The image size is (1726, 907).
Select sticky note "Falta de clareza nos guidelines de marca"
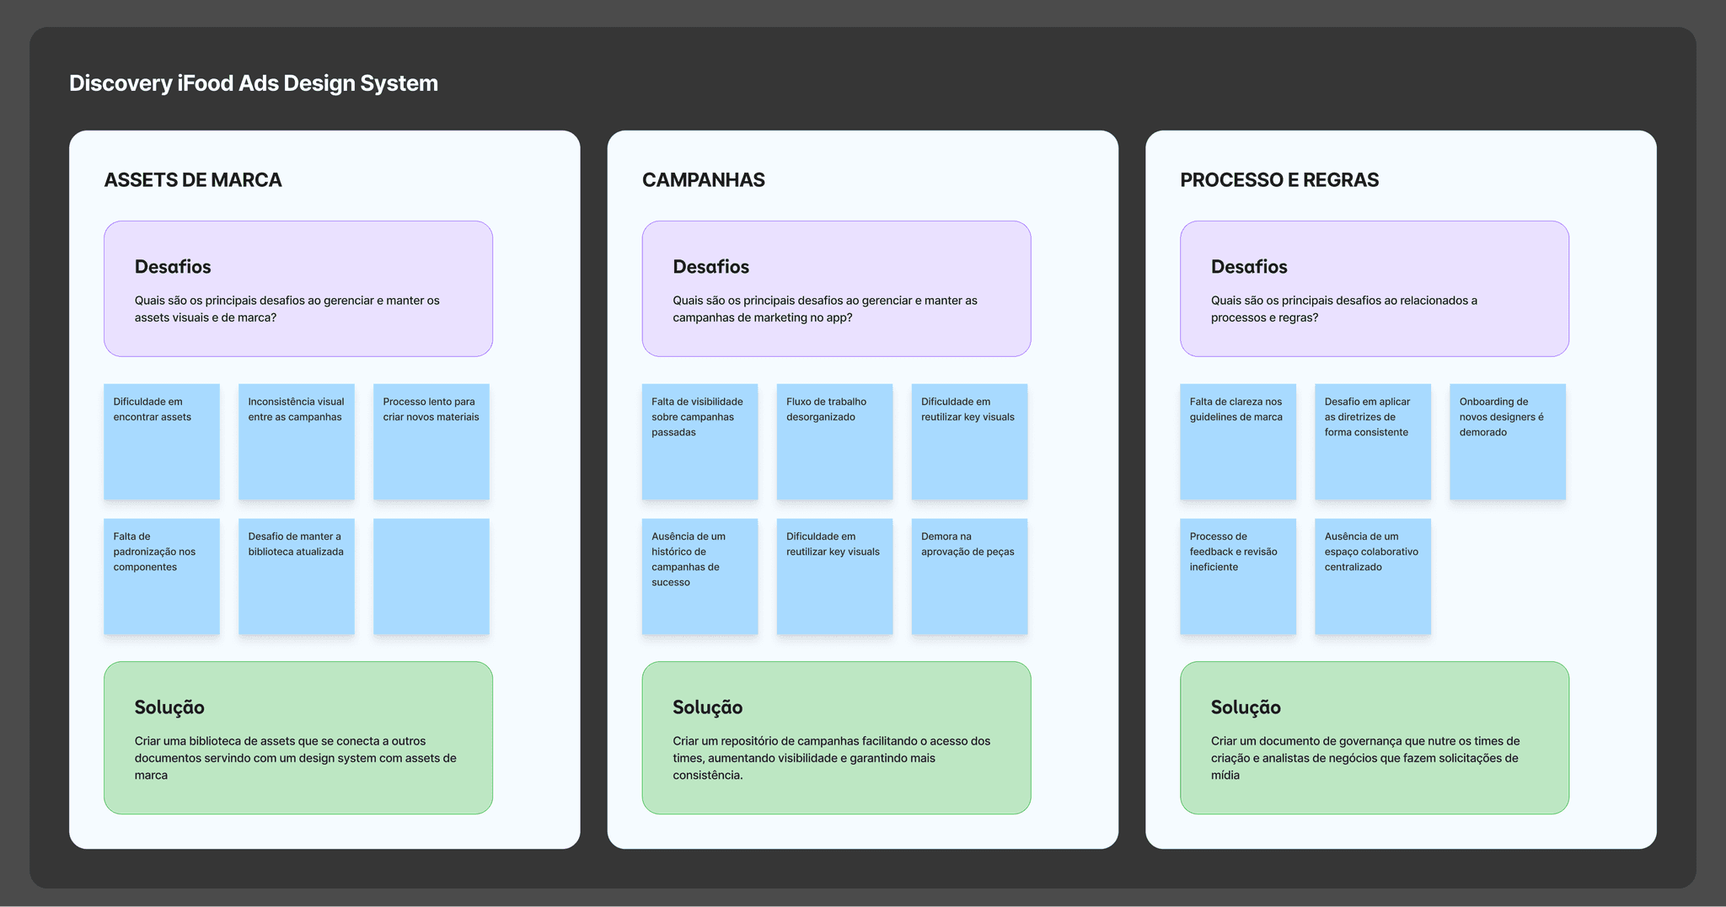point(1238,442)
